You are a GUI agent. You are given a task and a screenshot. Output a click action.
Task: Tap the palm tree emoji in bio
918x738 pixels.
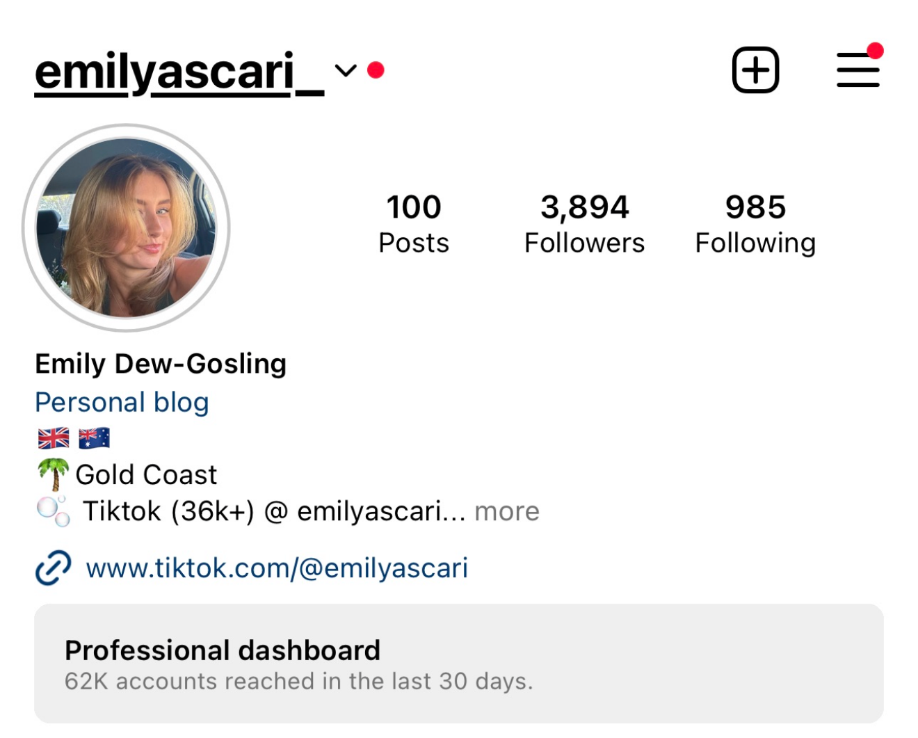[x=54, y=474]
